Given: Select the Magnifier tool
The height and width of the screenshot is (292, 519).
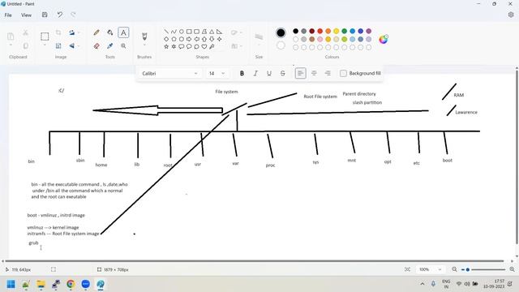Looking at the screenshot, I should (x=123, y=45).
